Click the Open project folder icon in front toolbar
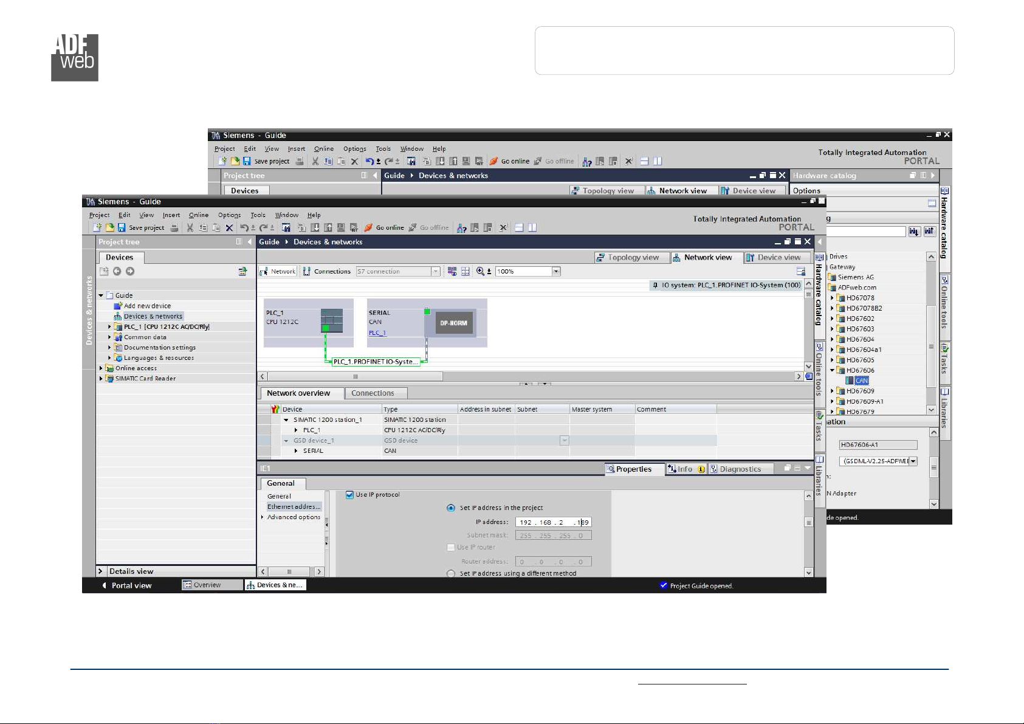1024x724 pixels. 110,228
